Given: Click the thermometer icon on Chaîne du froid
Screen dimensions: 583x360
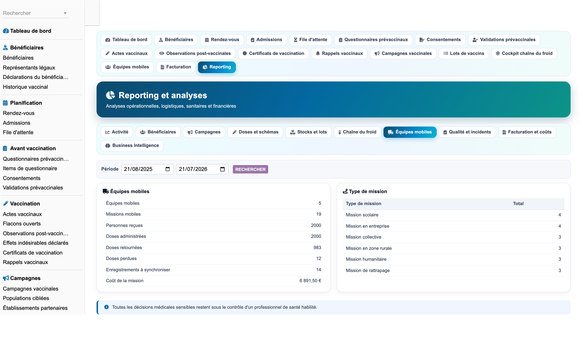Looking at the screenshot, I should (339, 132).
